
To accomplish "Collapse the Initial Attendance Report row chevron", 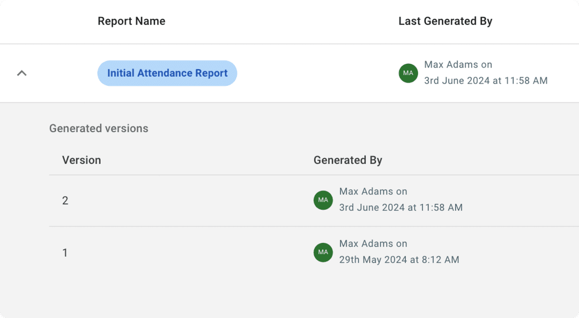I will tap(21, 73).
